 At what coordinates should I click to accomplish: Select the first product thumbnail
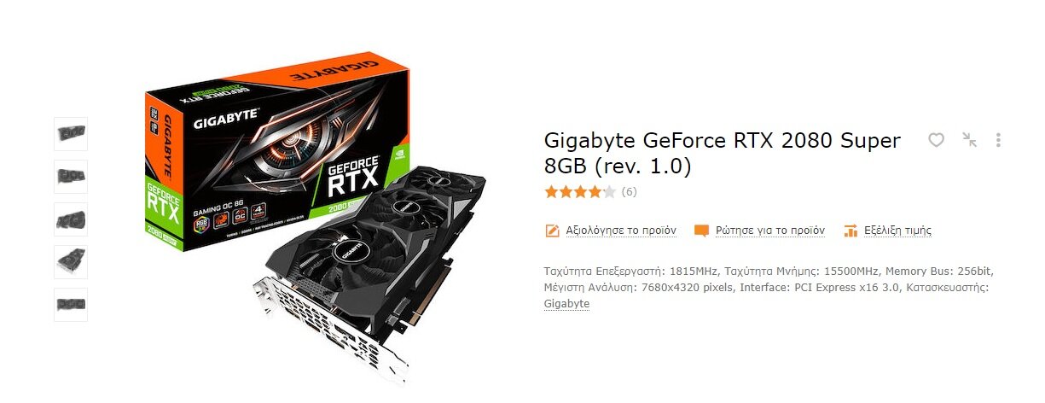click(71, 134)
